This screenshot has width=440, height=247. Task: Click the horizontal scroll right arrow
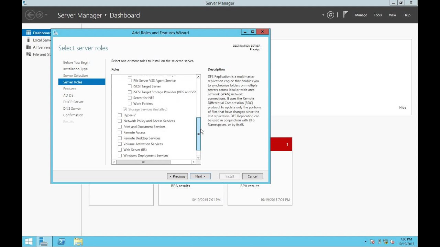click(194, 162)
